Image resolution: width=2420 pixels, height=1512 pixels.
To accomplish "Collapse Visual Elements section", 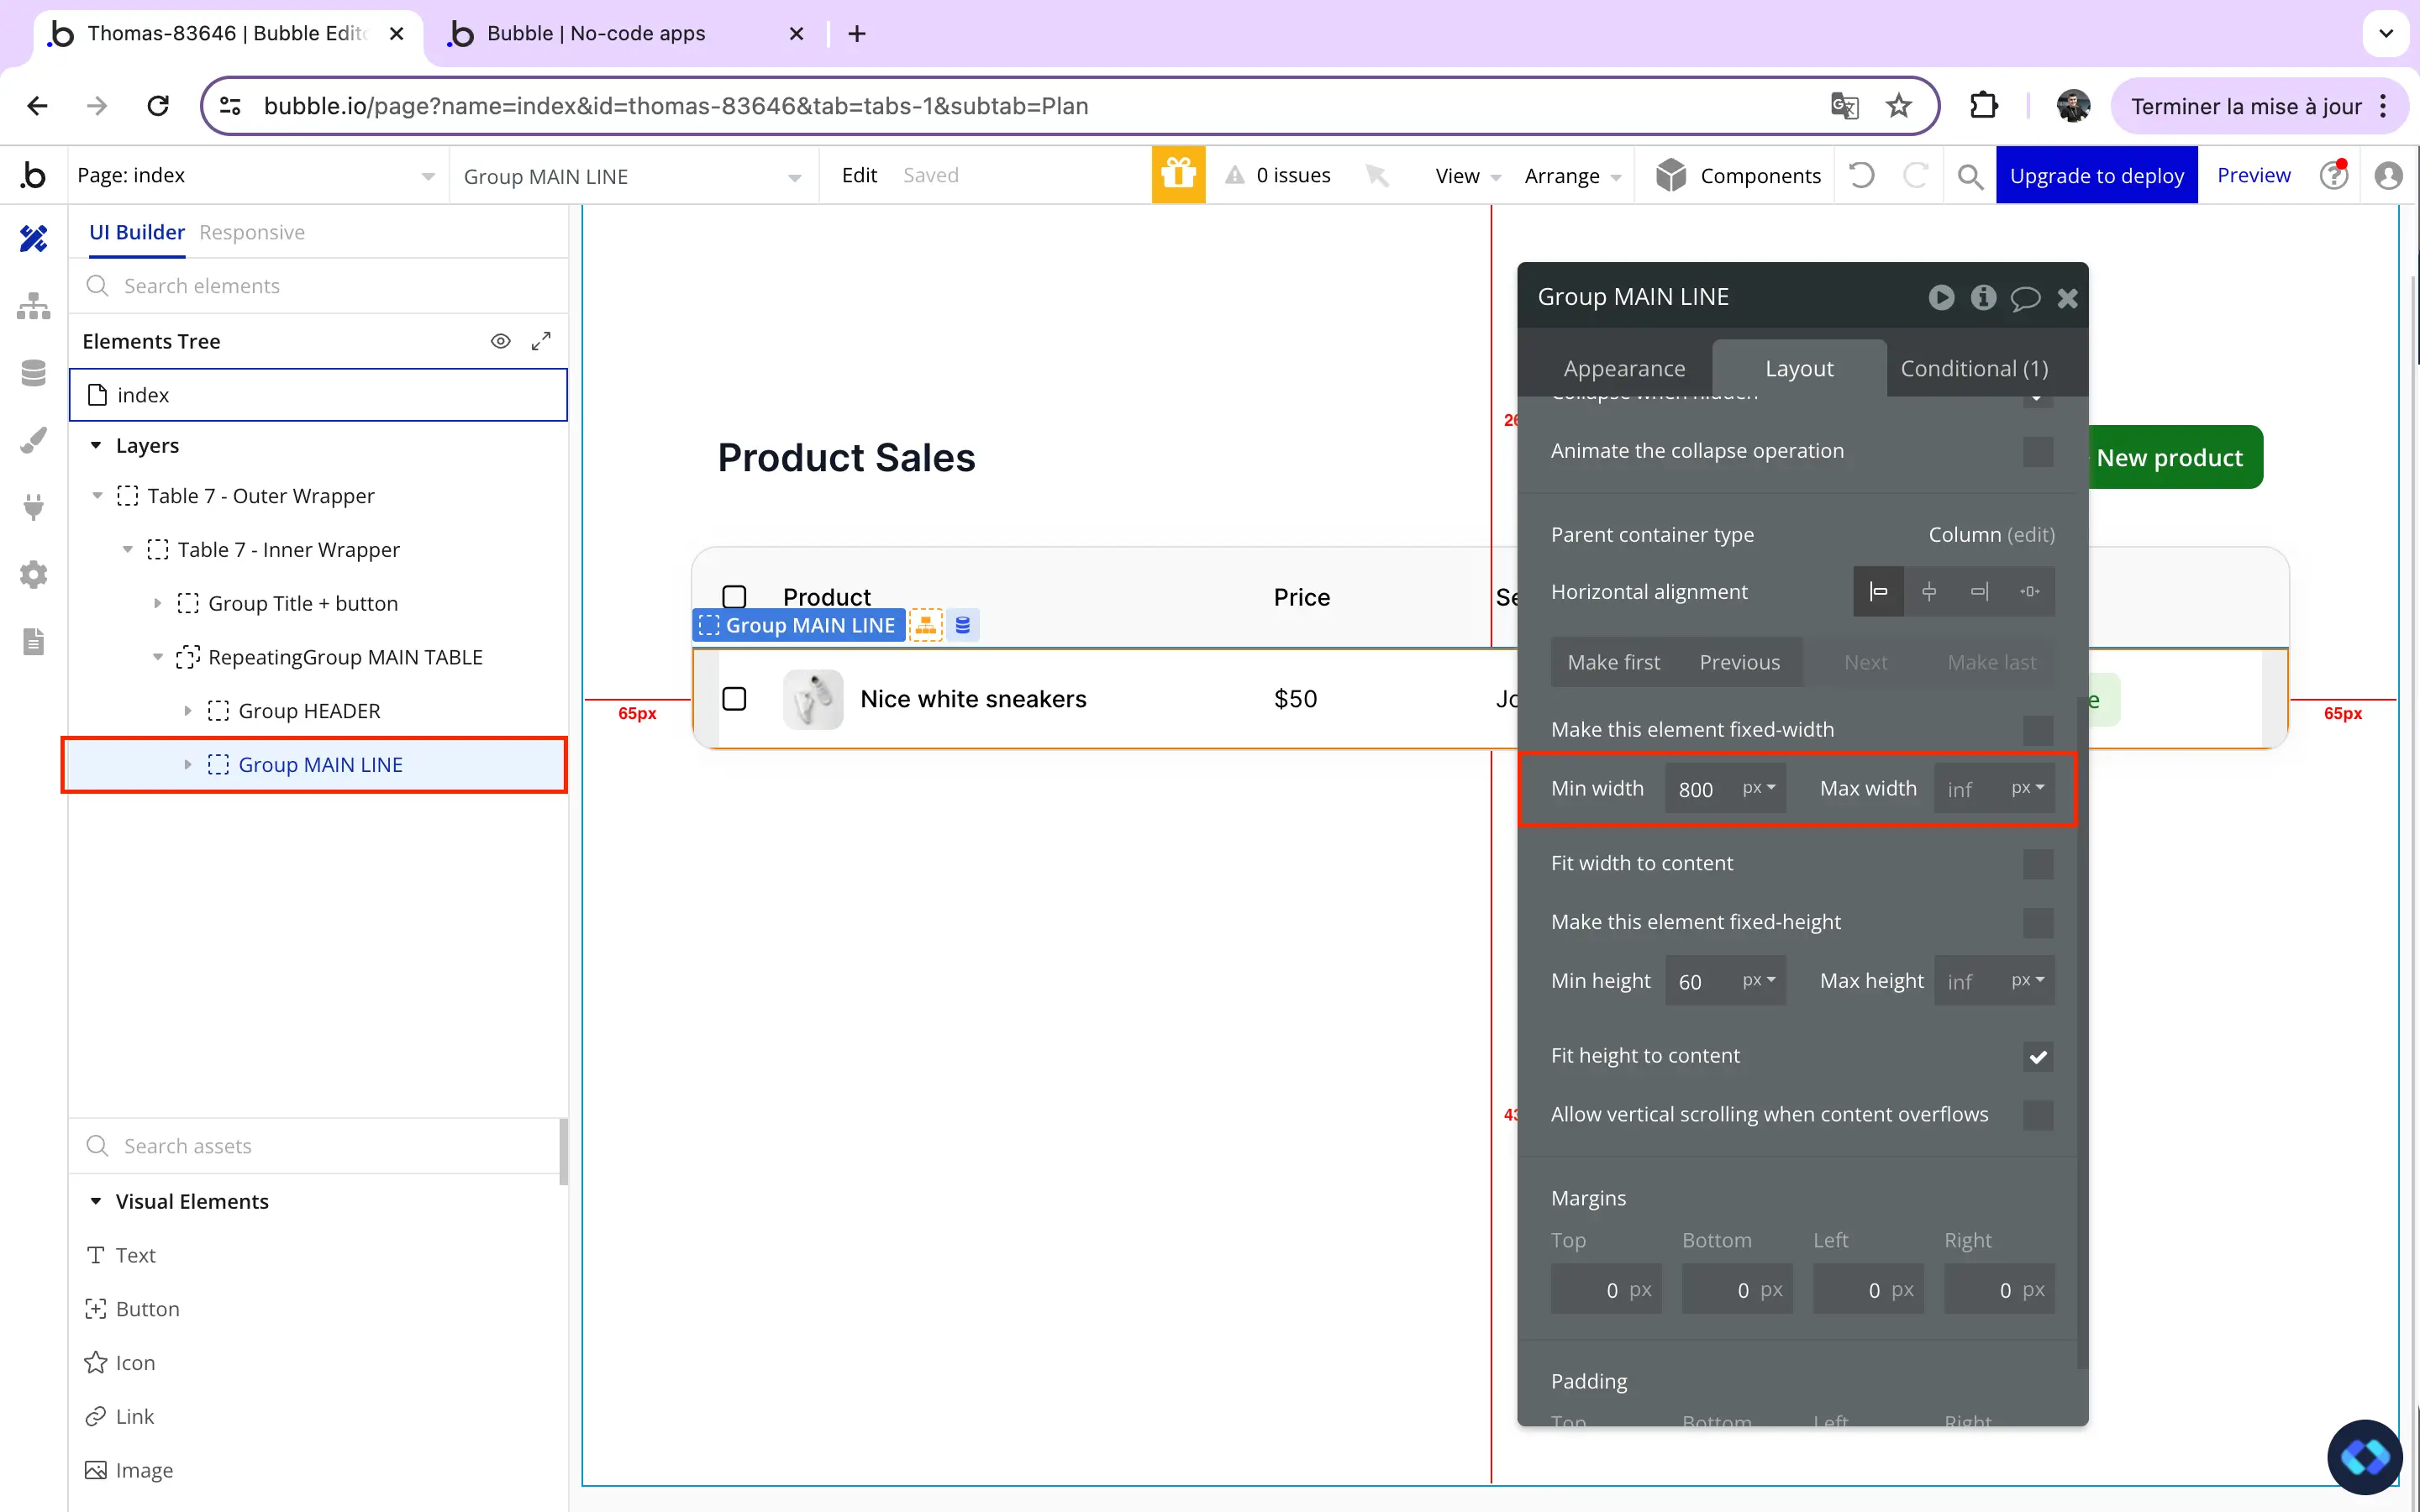I will 96,1201.
